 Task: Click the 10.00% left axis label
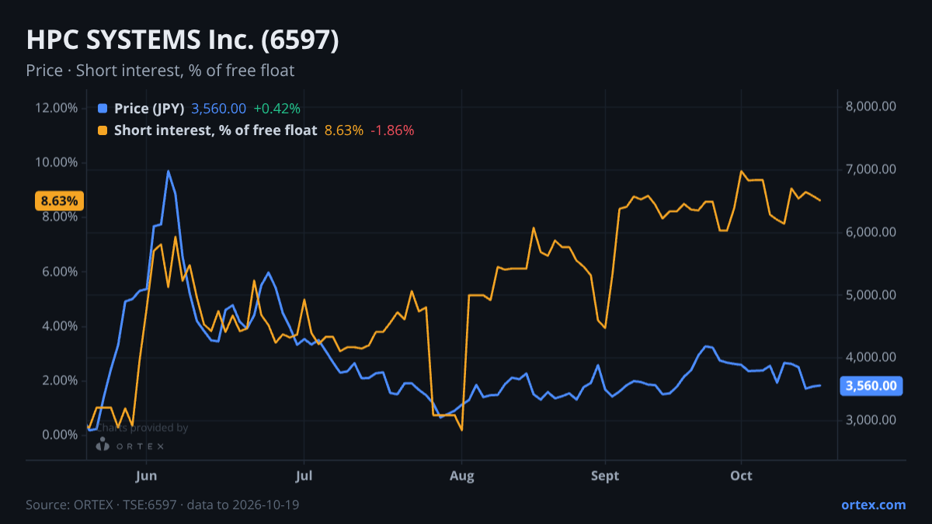pyautogui.click(x=56, y=162)
